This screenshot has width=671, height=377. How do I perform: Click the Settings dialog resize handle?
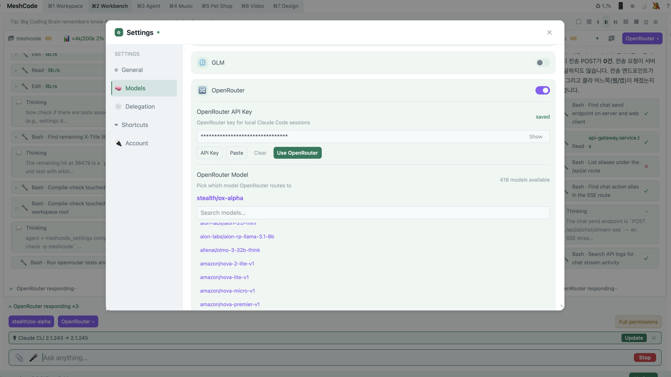point(562,307)
